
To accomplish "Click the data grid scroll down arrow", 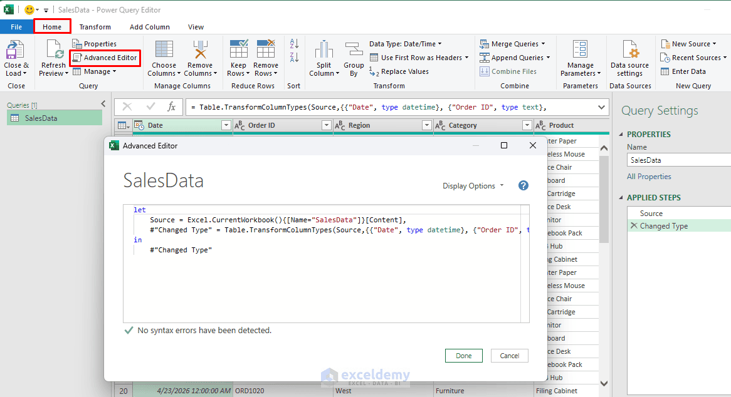I will coord(604,383).
